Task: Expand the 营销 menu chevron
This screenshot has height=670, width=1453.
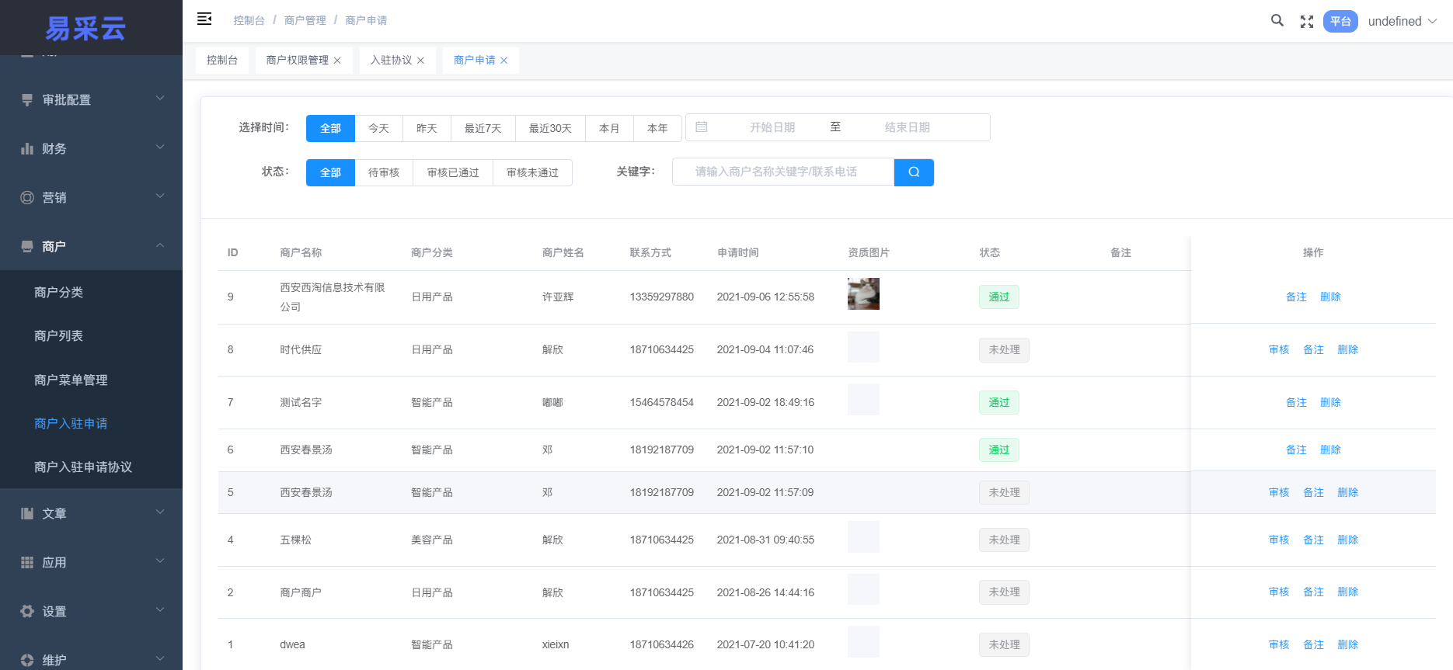Action: coord(160,196)
